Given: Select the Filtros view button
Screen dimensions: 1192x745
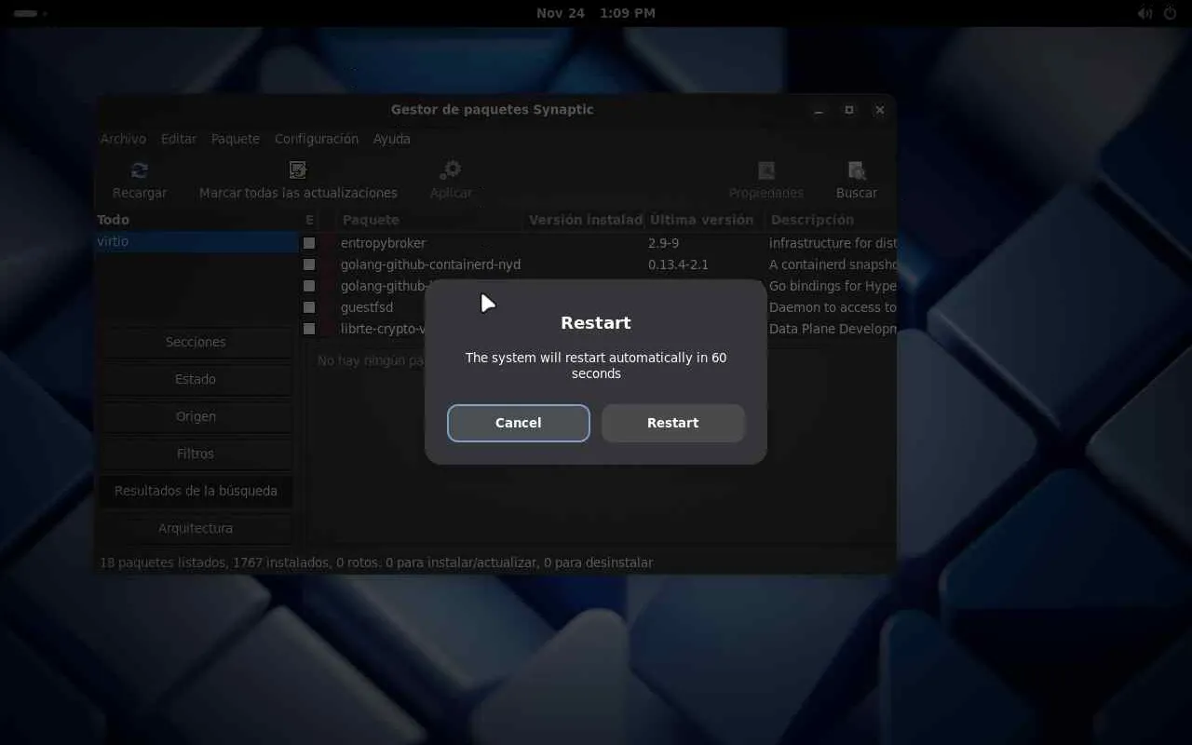Looking at the screenshot, I should tap(196, 454).
